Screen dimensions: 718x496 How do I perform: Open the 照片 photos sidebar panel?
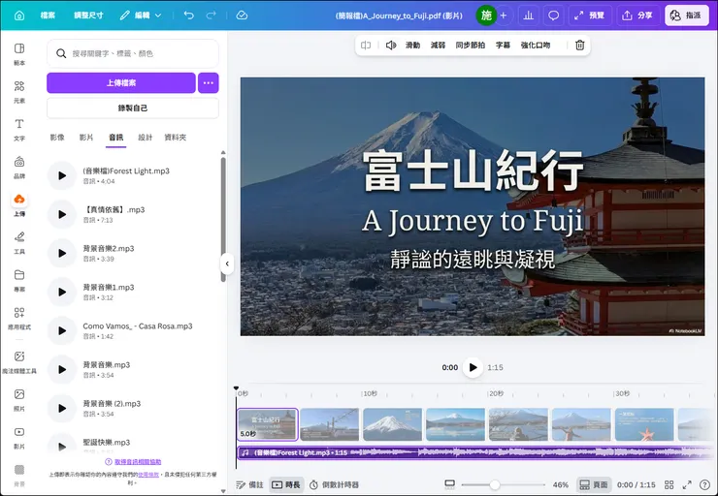[x=19, y=399]
